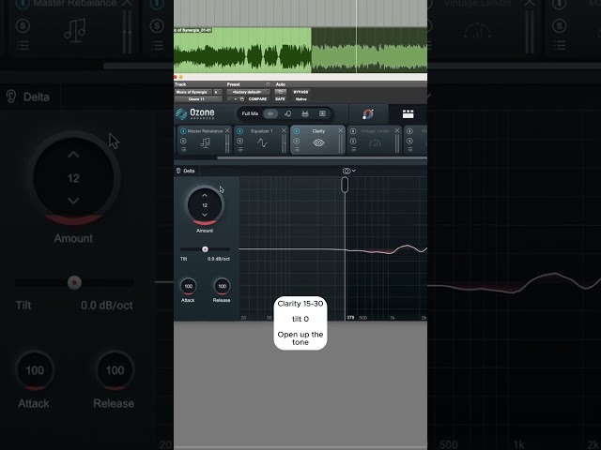Select the Vintage Limiter module tab
601x450 pixels.
[x=374, y=140]
